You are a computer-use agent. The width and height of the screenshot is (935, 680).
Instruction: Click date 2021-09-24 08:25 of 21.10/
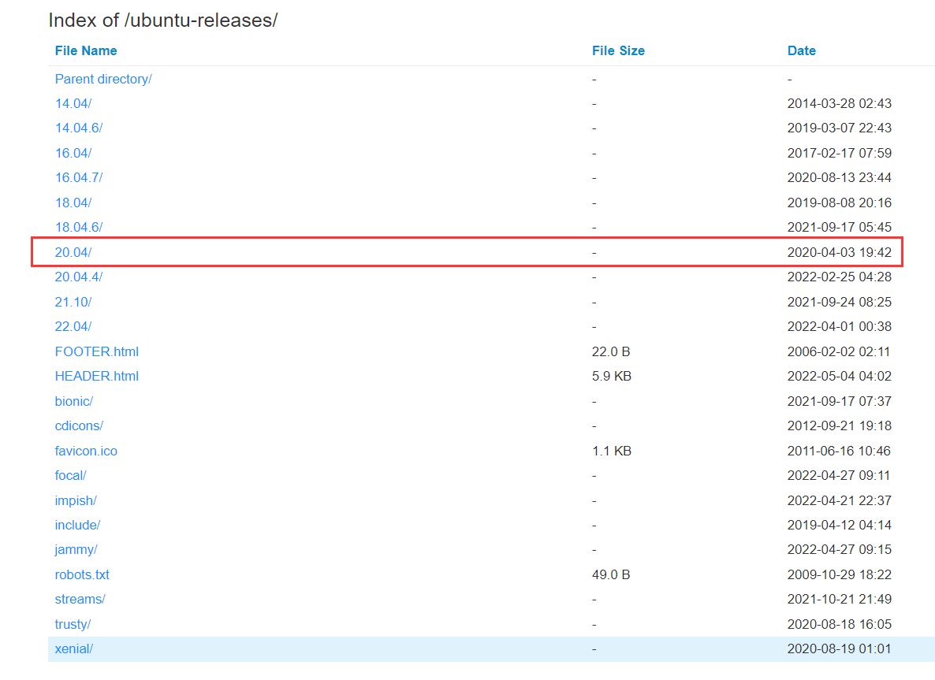tap(839, 302)
